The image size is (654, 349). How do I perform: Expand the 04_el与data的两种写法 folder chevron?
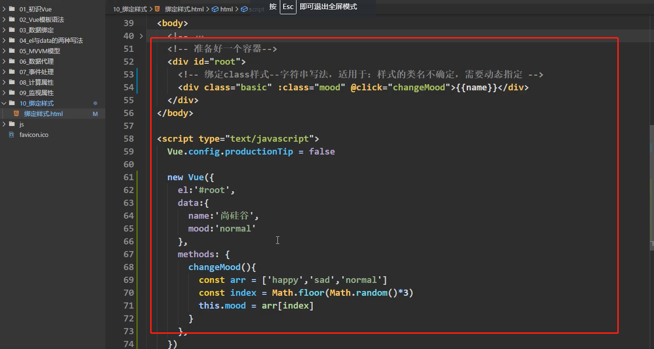[x=4, y=40]
